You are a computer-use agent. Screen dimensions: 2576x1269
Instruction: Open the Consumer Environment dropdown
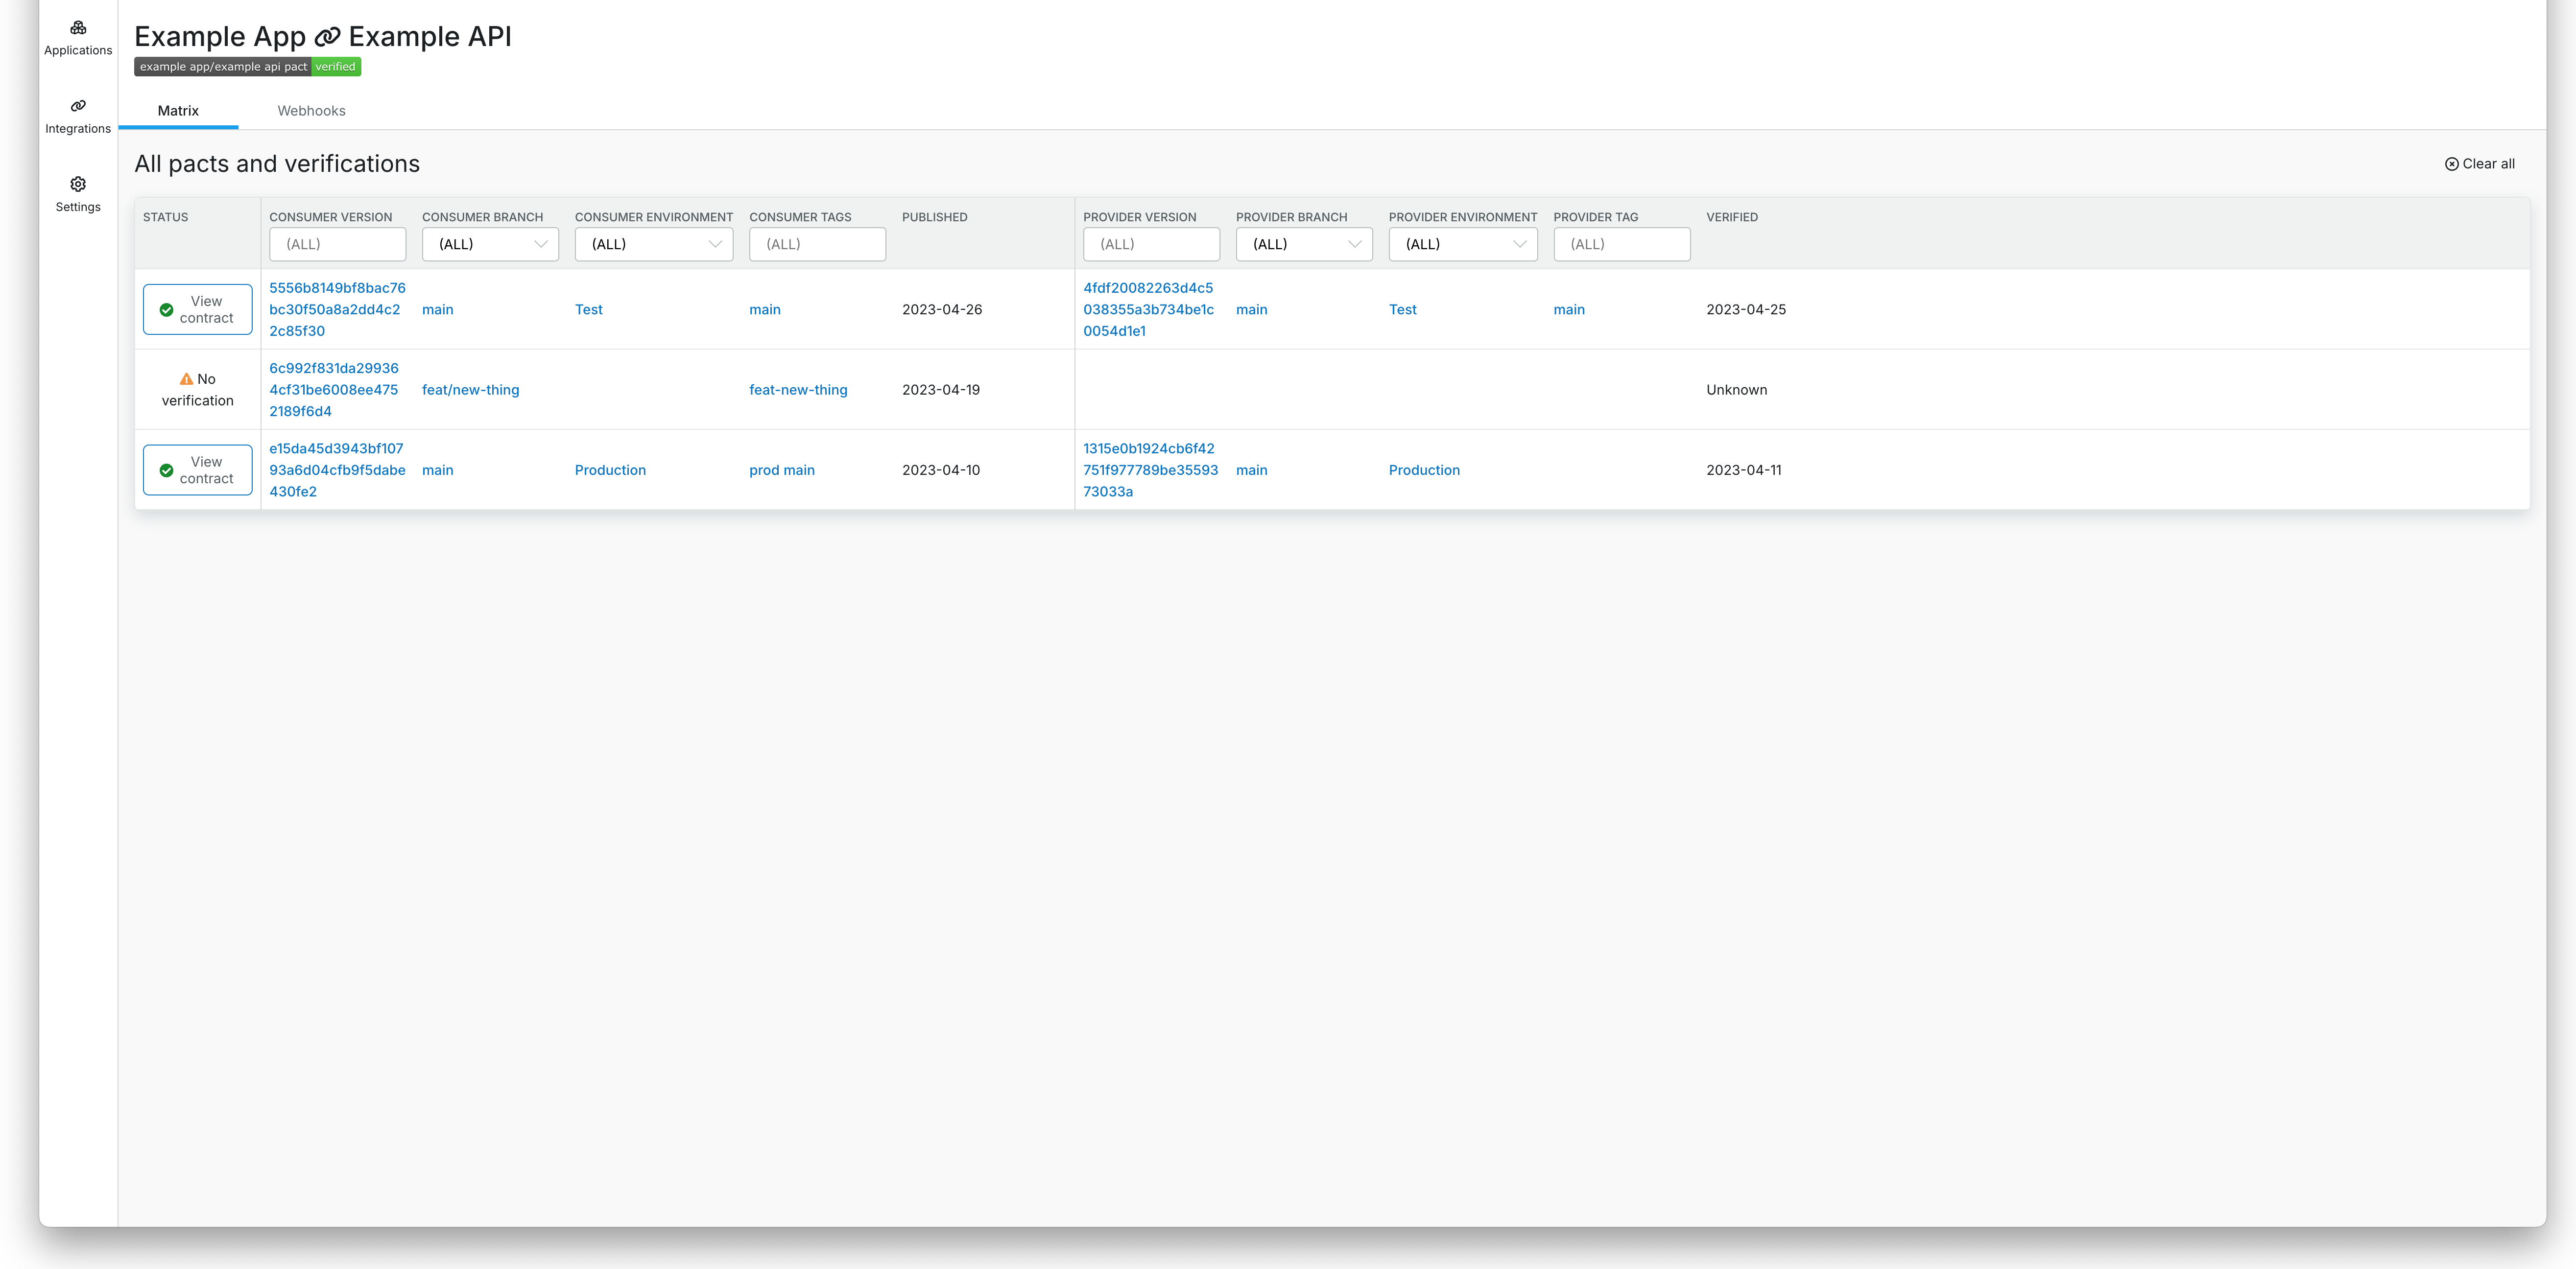[653, 244]
